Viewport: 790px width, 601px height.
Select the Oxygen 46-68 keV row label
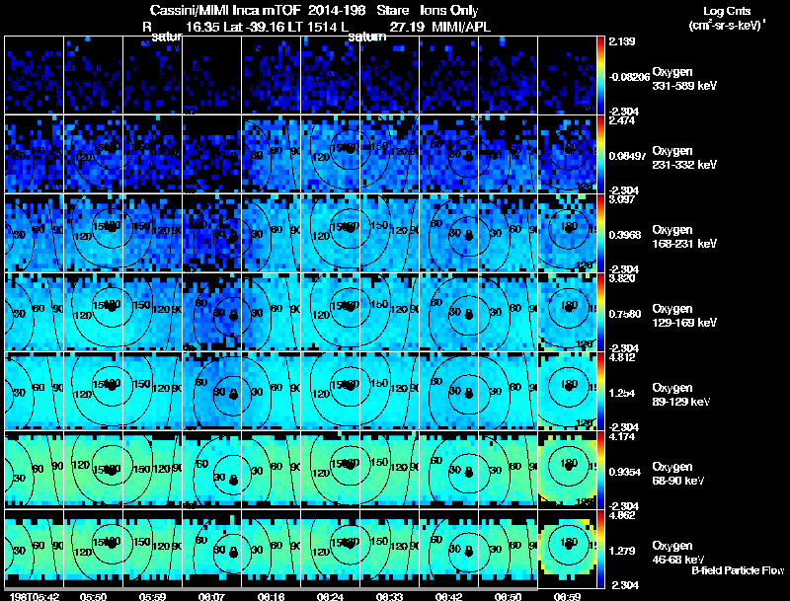point(678,553)
